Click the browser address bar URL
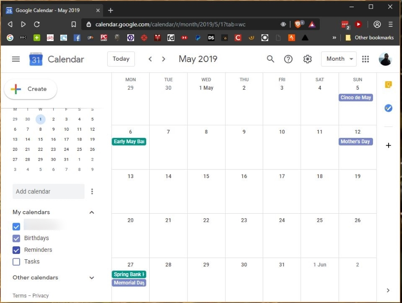Viewport: 402px width, 303px height. click(170, 25)
